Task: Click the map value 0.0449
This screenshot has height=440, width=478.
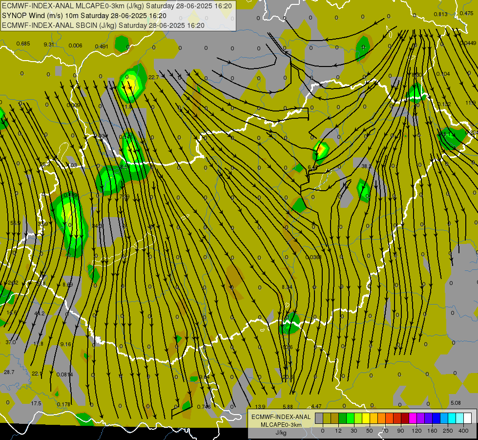Action: click(468, 43)
